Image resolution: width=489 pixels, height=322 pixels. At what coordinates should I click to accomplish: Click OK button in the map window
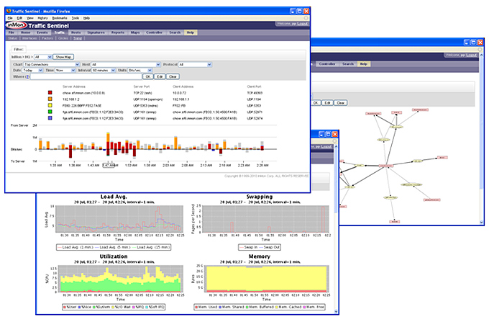tap(316, 103)
